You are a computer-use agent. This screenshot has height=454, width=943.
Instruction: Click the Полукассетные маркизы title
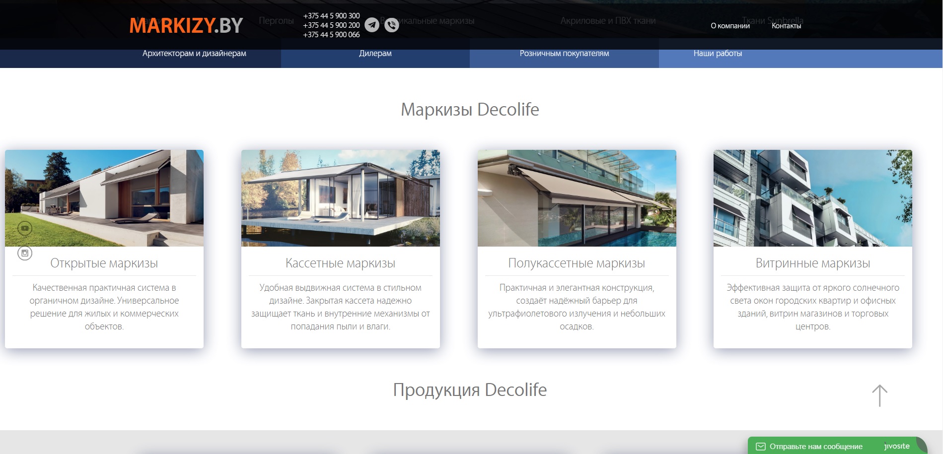coord(577,263)
